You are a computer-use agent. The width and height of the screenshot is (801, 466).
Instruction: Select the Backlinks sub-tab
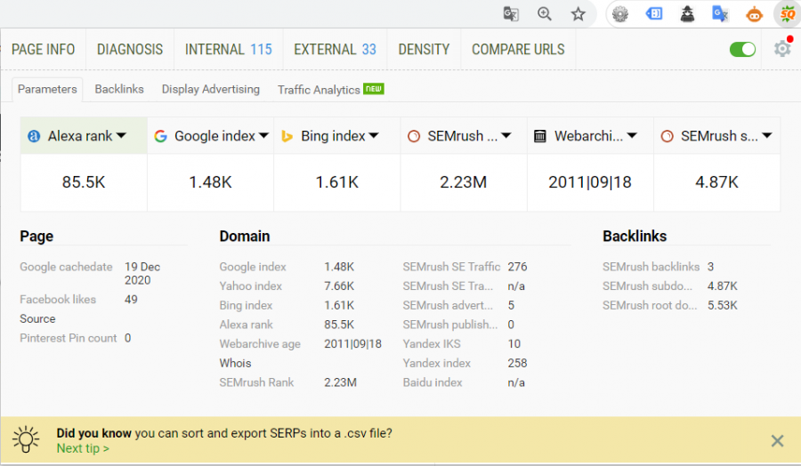[x=119, y=89]
